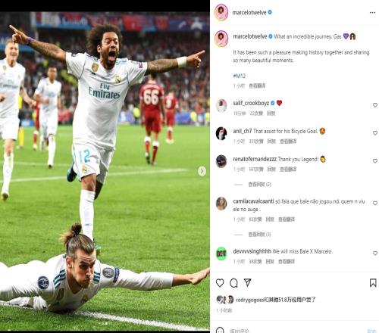This screenshot has width=379, height=333.
Task: Like renatofernandezzz's Thank you Legend comment
Action: [375, 161]
